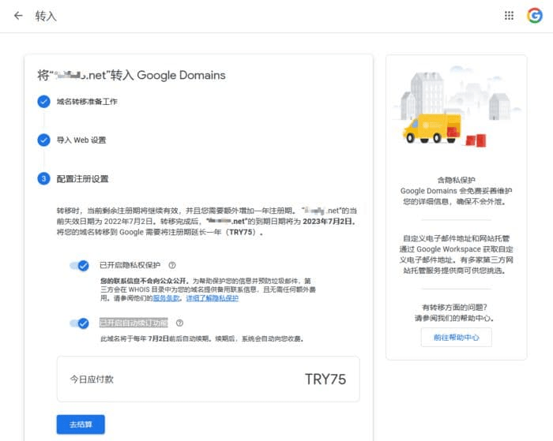
Task: Click the step 3 number circle
Action: pyautogui.click(x=43, y=179)
